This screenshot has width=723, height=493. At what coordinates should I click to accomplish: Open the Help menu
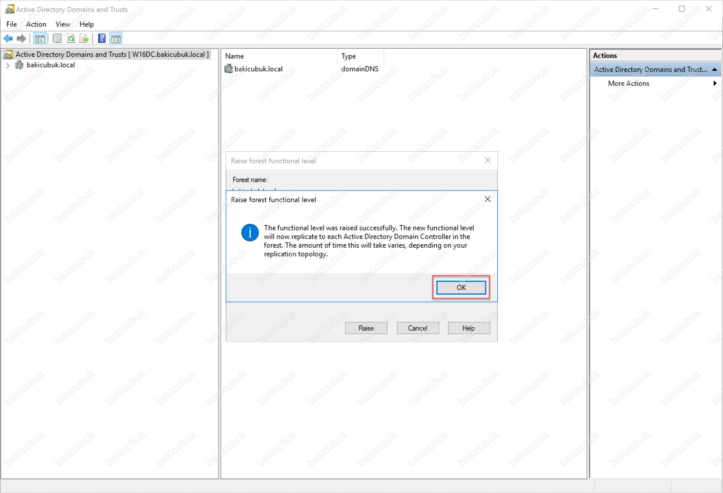coord(86,24)
